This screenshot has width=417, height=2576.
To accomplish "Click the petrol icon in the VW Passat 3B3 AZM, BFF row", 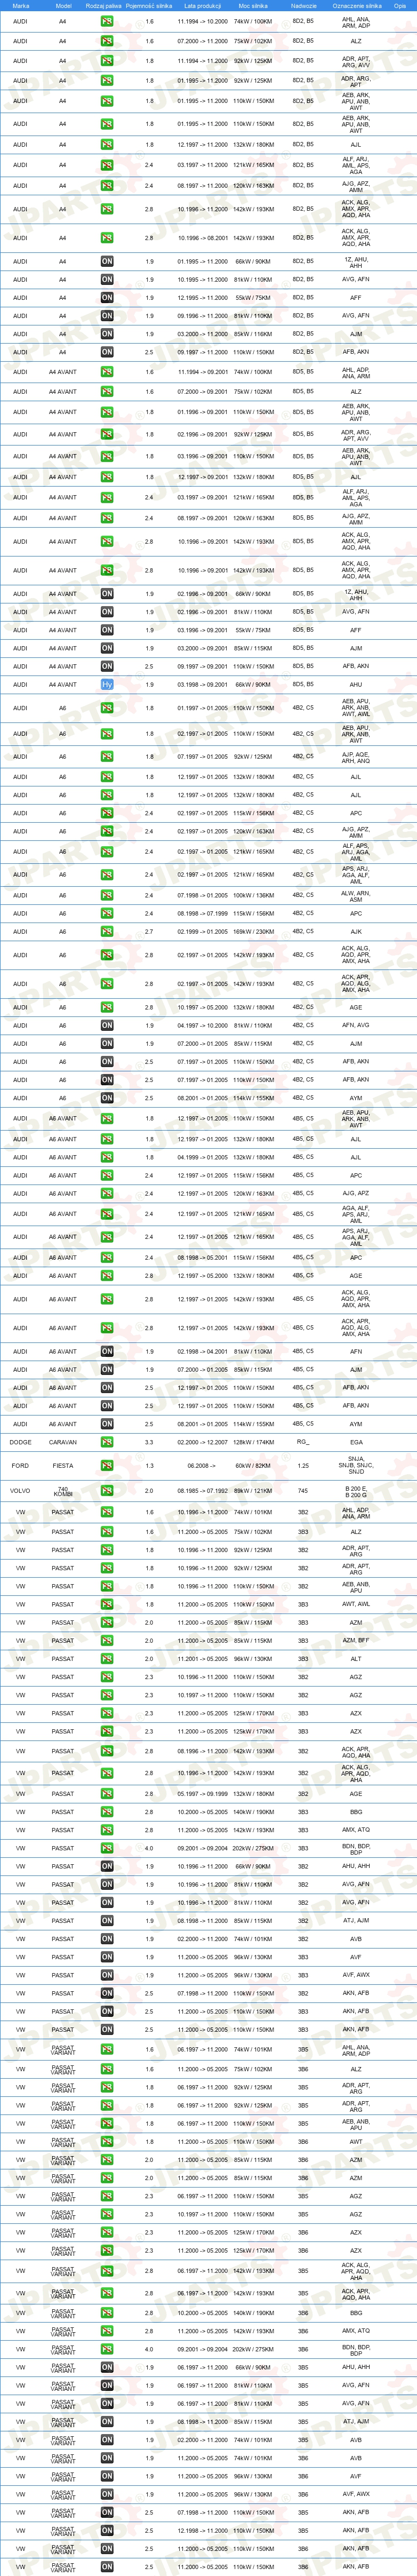I will (107, 1641).
